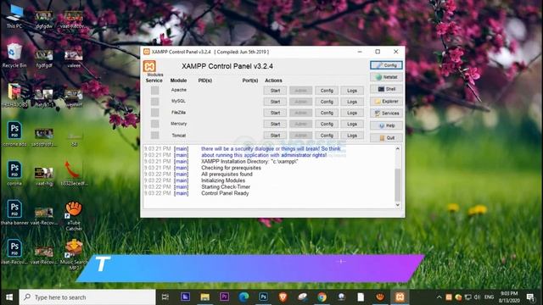
Task: Select the 'corona ads' PSD file icon
Action: point(14,134)
